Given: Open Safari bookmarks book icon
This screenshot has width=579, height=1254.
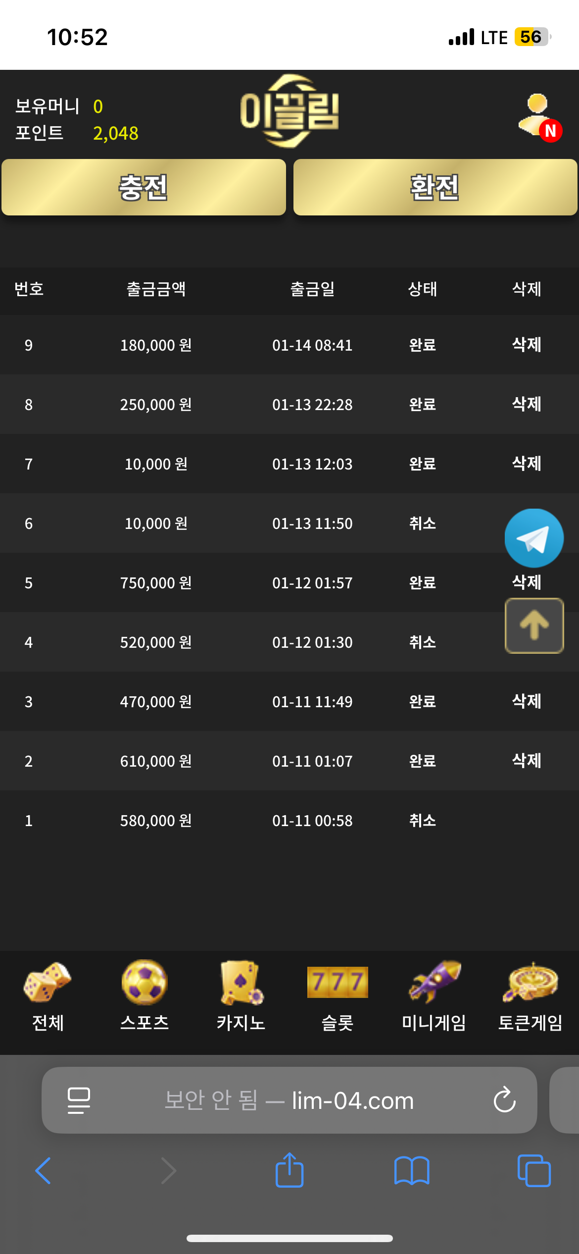Looking at the screenshot, I should [x=412, y=1170].
